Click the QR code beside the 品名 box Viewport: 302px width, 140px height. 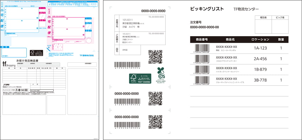155,57
